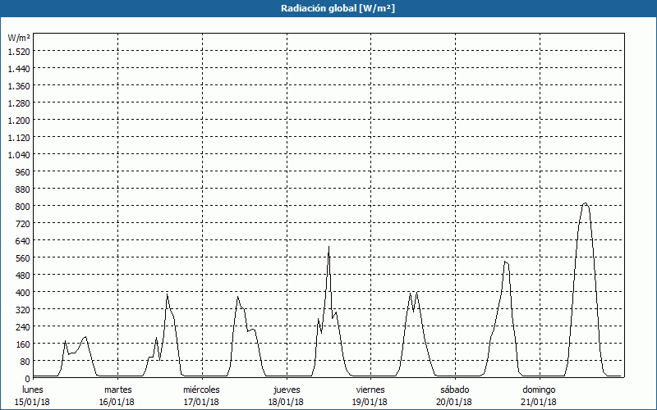Select the 880 axis value
Screen dimensions: 657x410
(x=23, y=189)
